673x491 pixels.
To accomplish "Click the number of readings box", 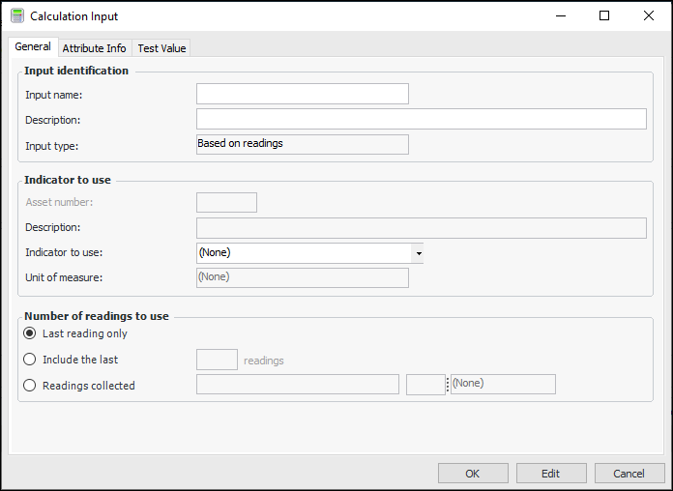I will point(217,360).
